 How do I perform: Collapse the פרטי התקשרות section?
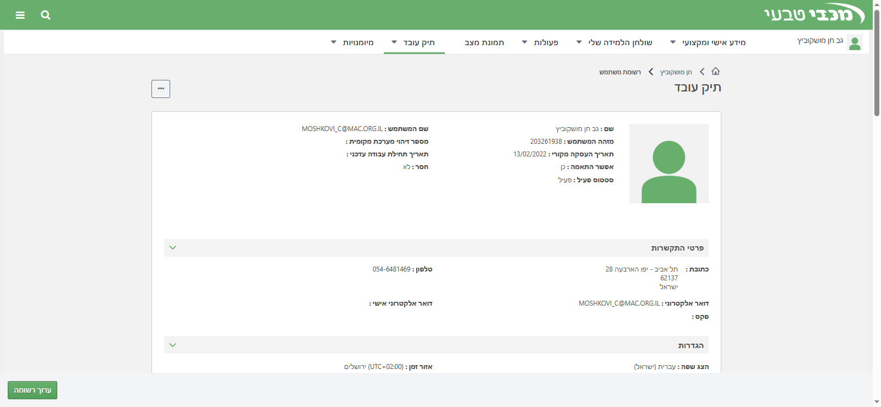[x=173, y=248]
